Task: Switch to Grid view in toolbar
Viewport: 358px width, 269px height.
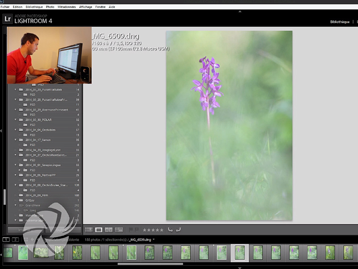Action: tap(89, 230)
